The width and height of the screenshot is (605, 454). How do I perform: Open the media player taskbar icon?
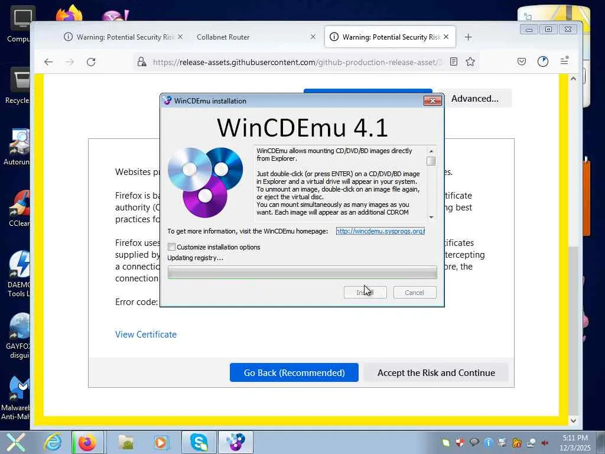click(161, 442)
